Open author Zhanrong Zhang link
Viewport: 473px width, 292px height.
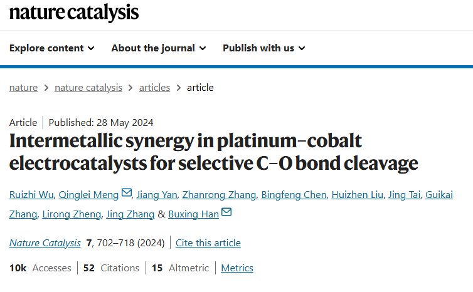(219, 195)
